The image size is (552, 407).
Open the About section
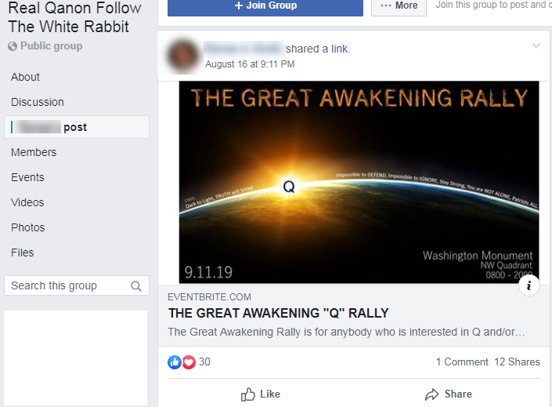coord(25,77)
